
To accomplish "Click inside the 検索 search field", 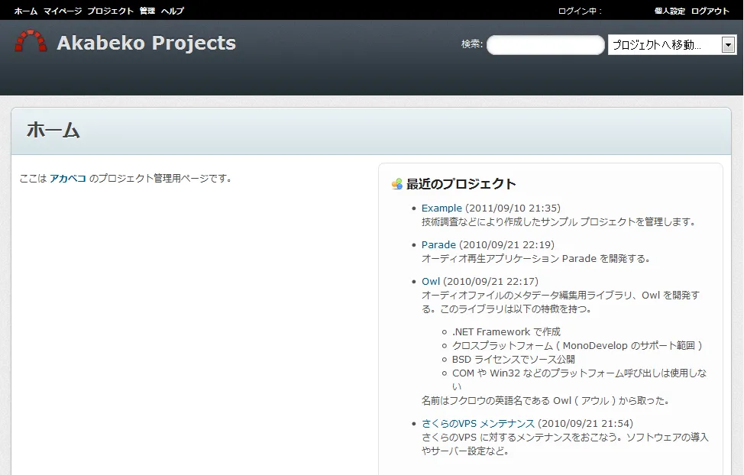I will point(545,44).
